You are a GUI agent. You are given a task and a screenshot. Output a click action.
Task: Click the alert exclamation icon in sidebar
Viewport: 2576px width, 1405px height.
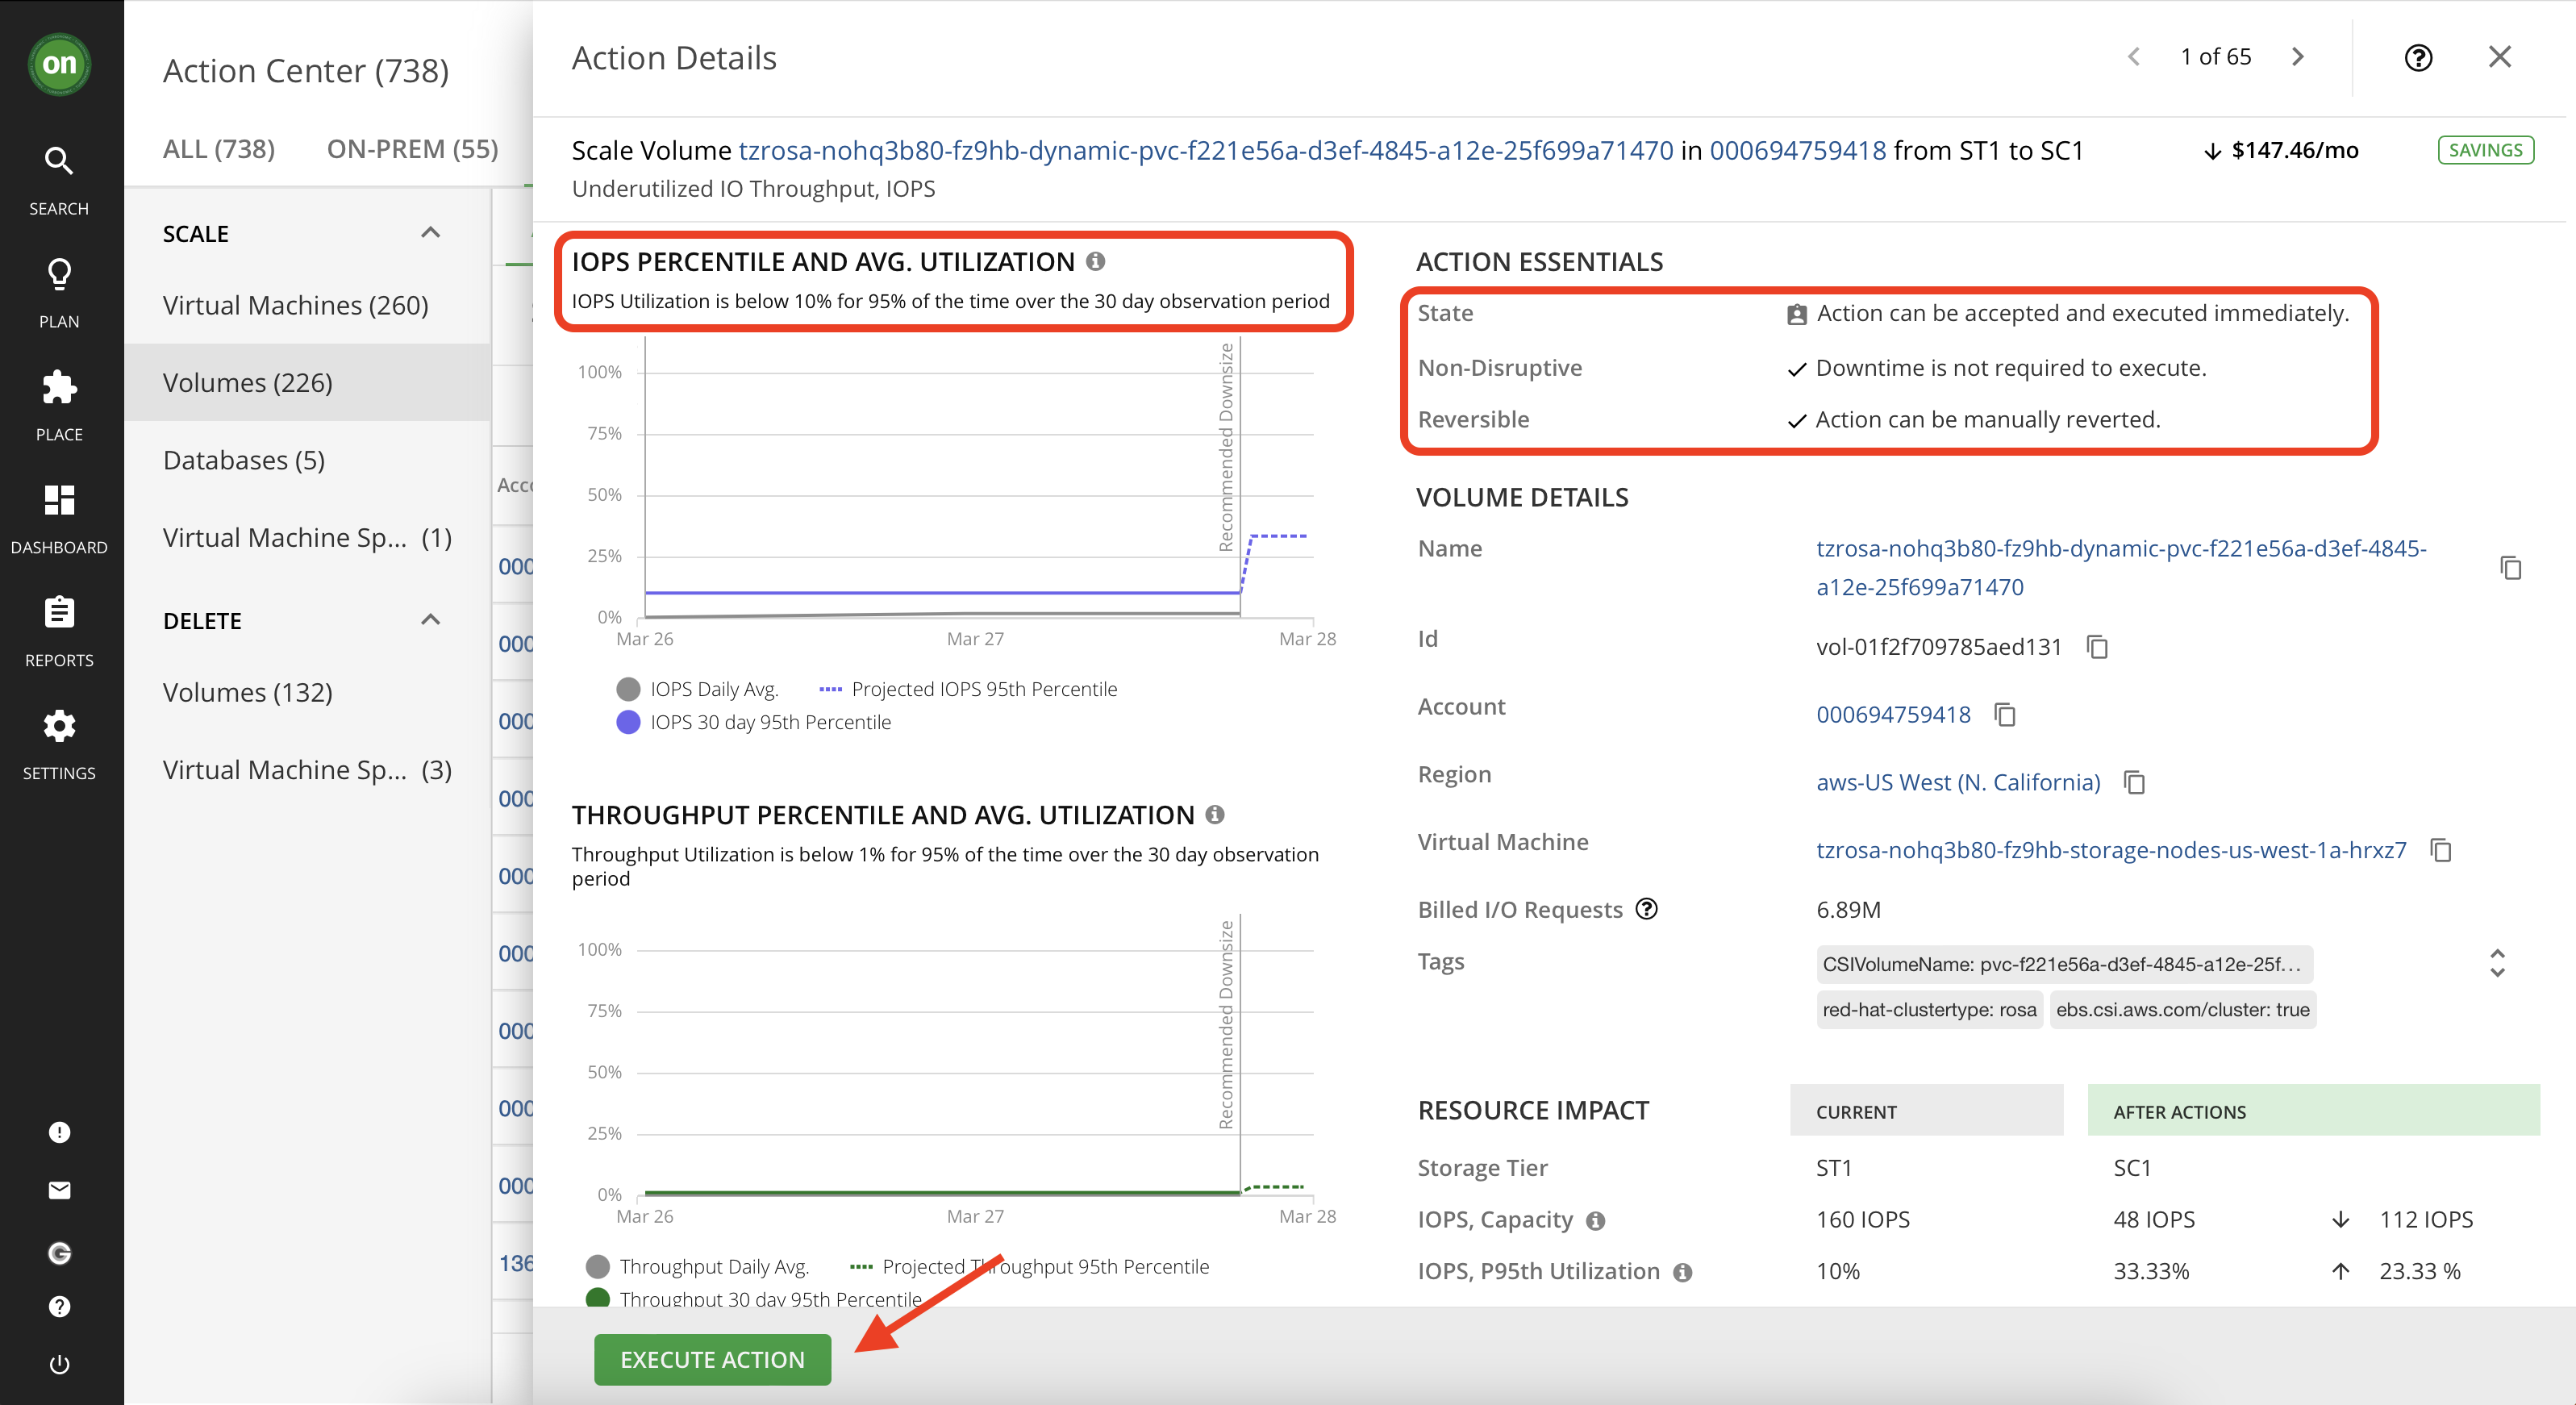(59, 1132)
